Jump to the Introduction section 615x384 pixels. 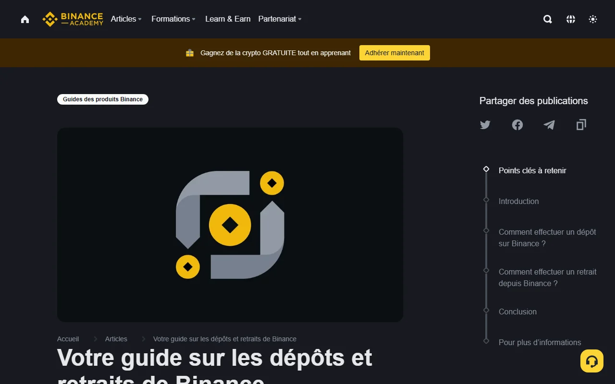click(518, 201)
